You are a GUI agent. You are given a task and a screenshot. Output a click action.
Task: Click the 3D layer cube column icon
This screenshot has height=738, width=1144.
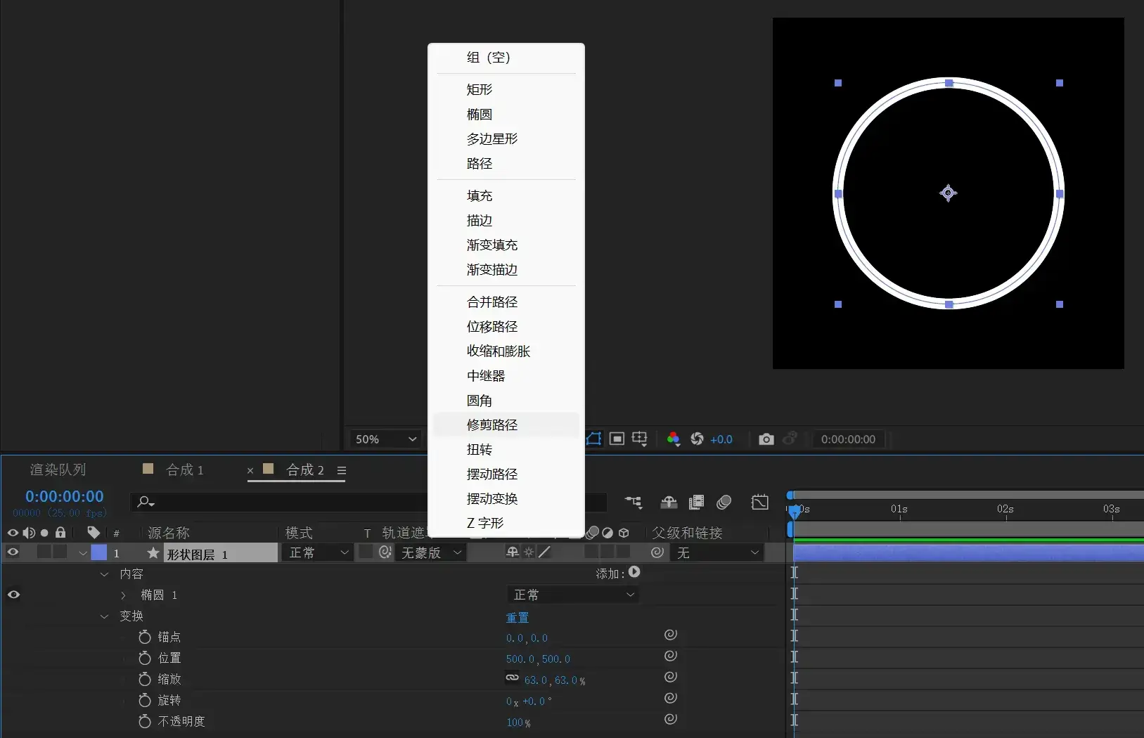tap(624, 533)
